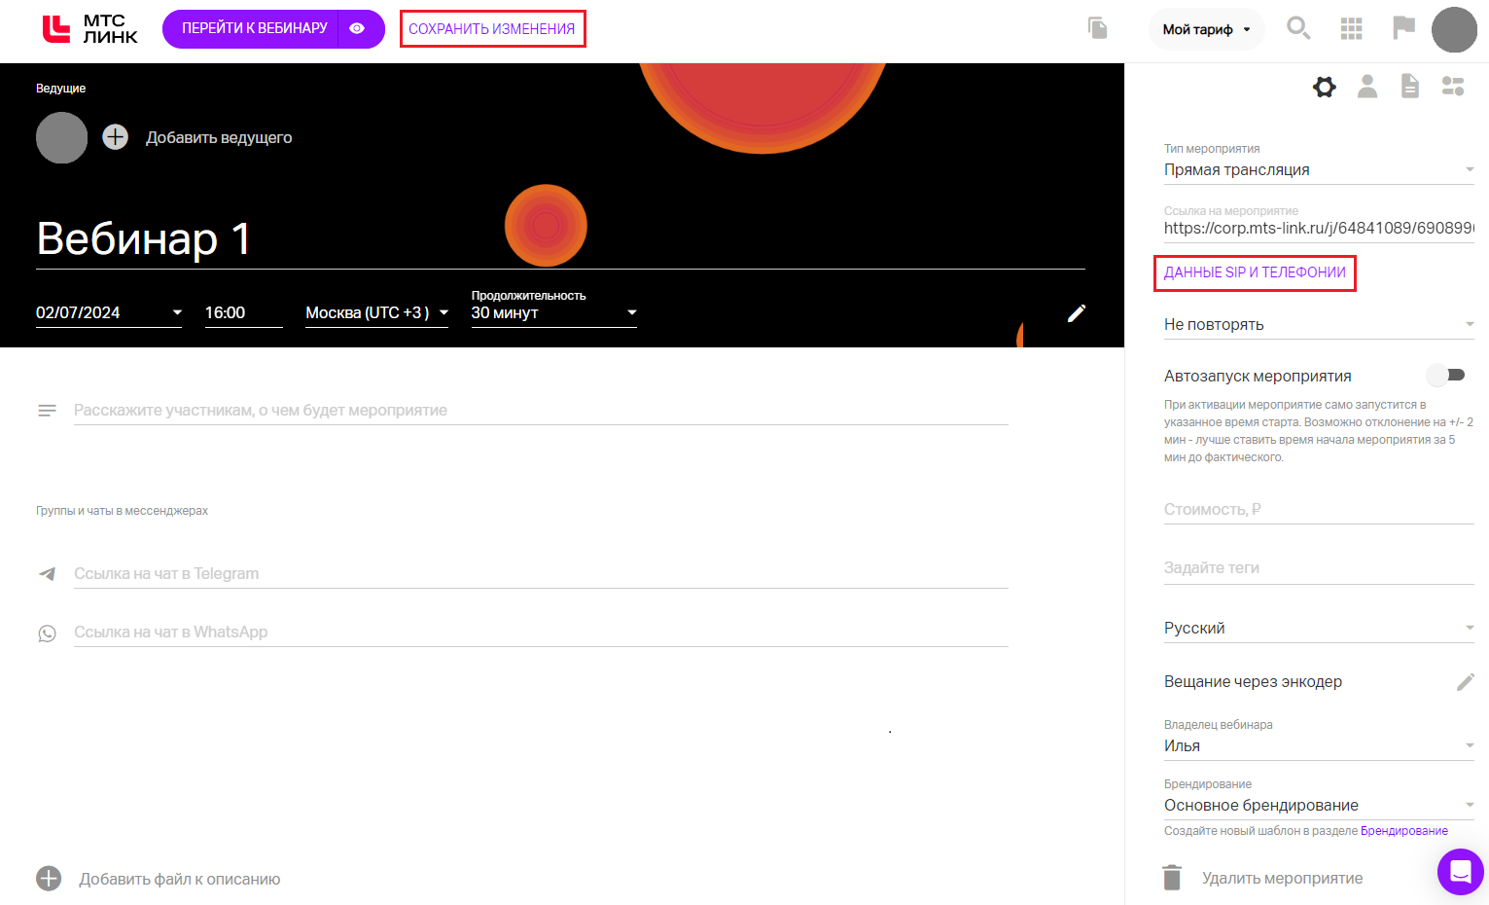The image size is (1489, 905).
Task: Click pencil icon to edit webinar banner
Action: click(1076, 313)
